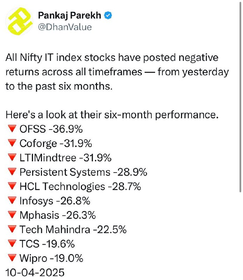Click the red triangle beside Tech Mahindra
The image size is (243, 280).
[12, 229]
